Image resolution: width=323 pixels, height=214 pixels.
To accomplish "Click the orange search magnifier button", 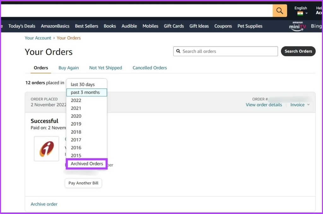I will pos(279,10).
